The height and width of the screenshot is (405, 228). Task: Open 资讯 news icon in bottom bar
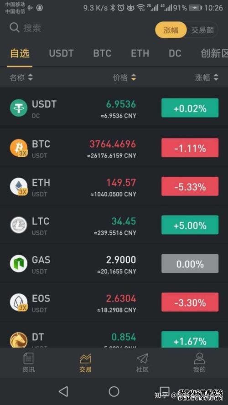[x=28, y=359]
